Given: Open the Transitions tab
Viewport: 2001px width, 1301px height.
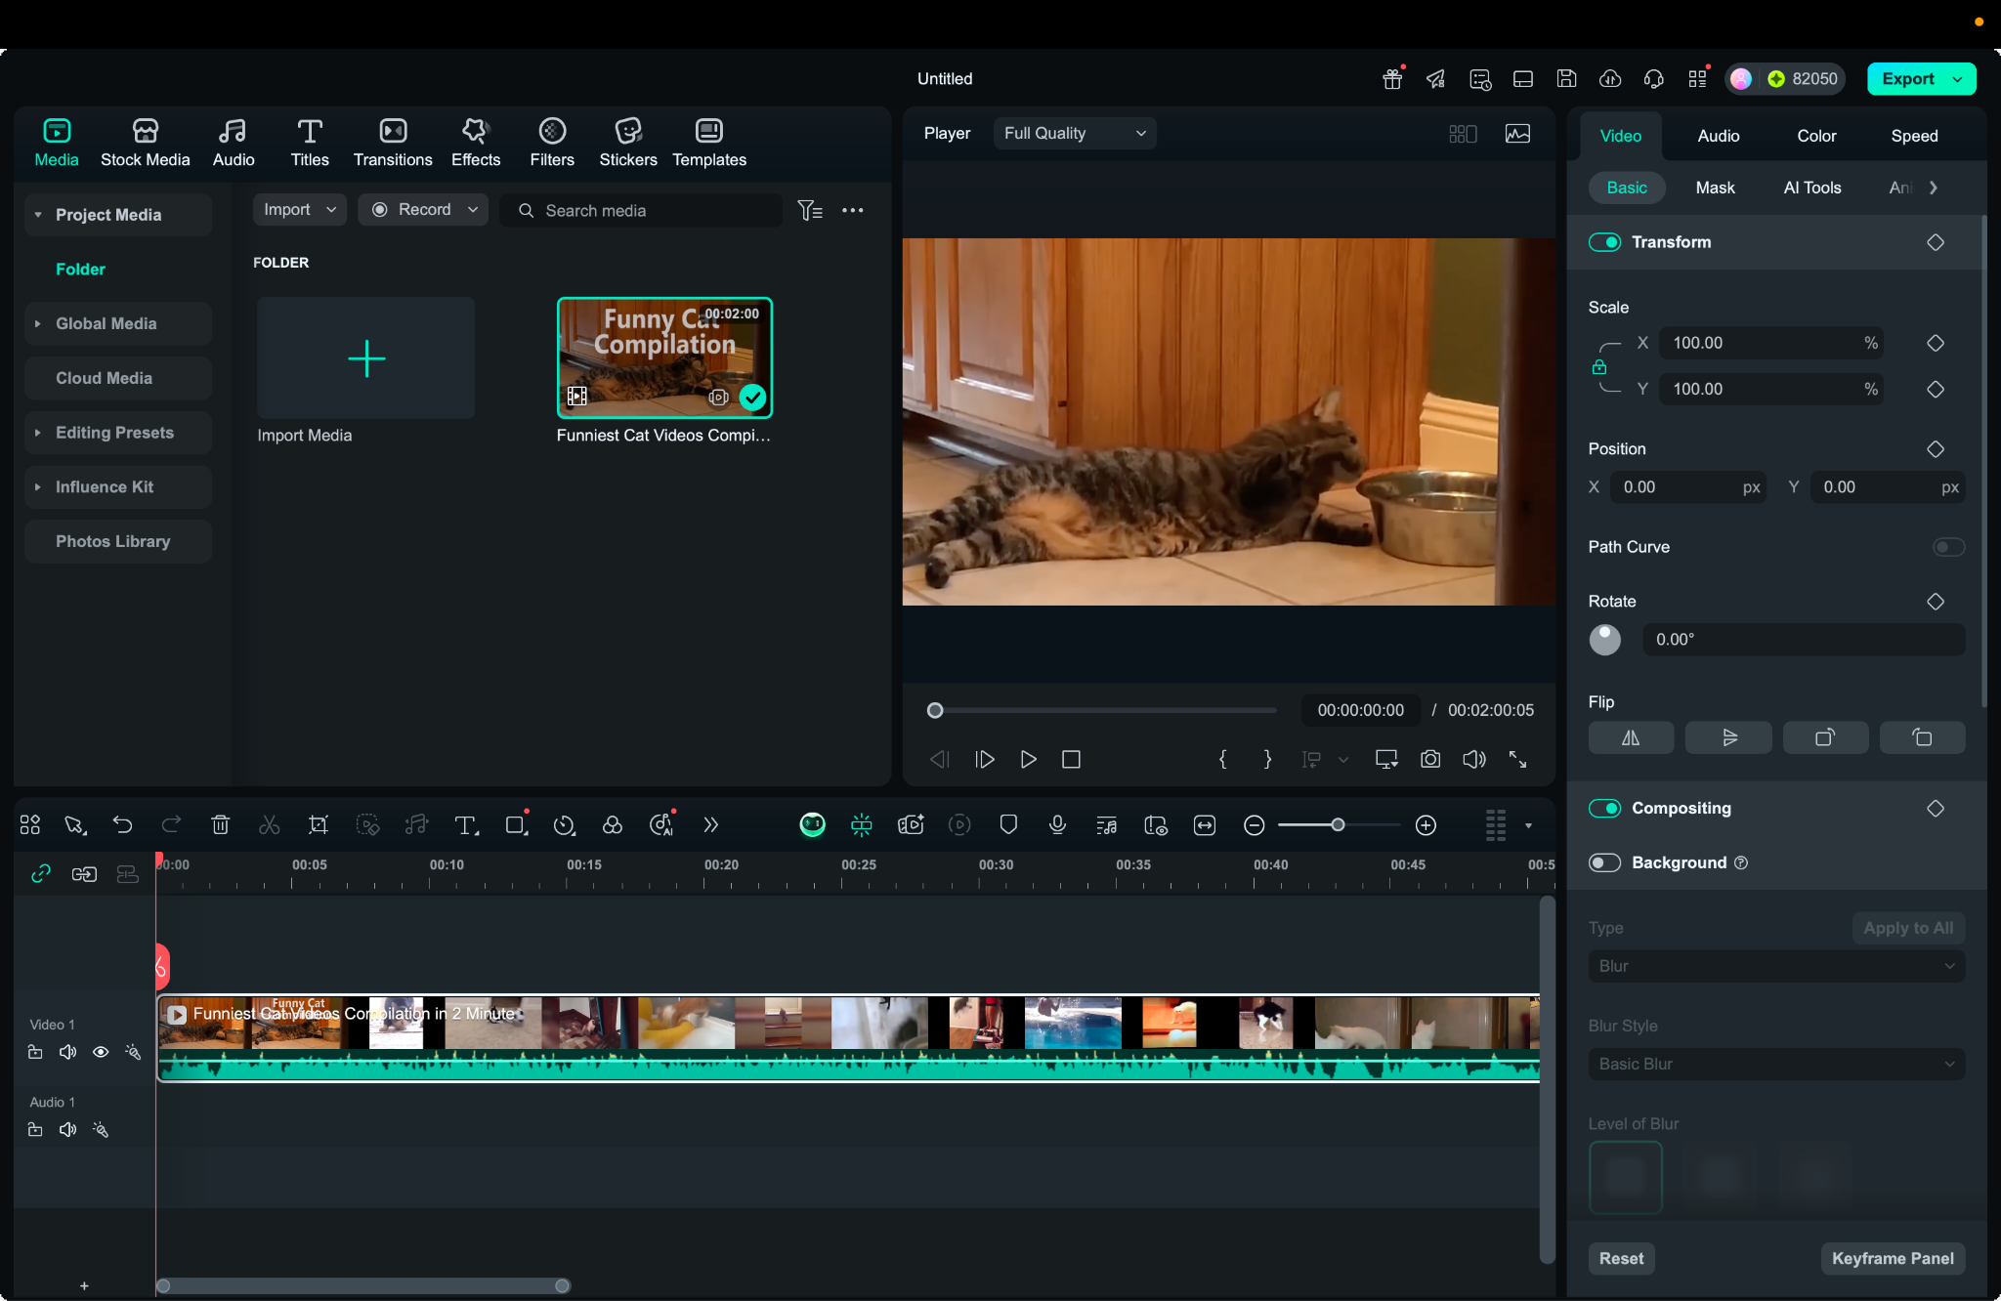Looking at the screenshot, I should [393, 143].
